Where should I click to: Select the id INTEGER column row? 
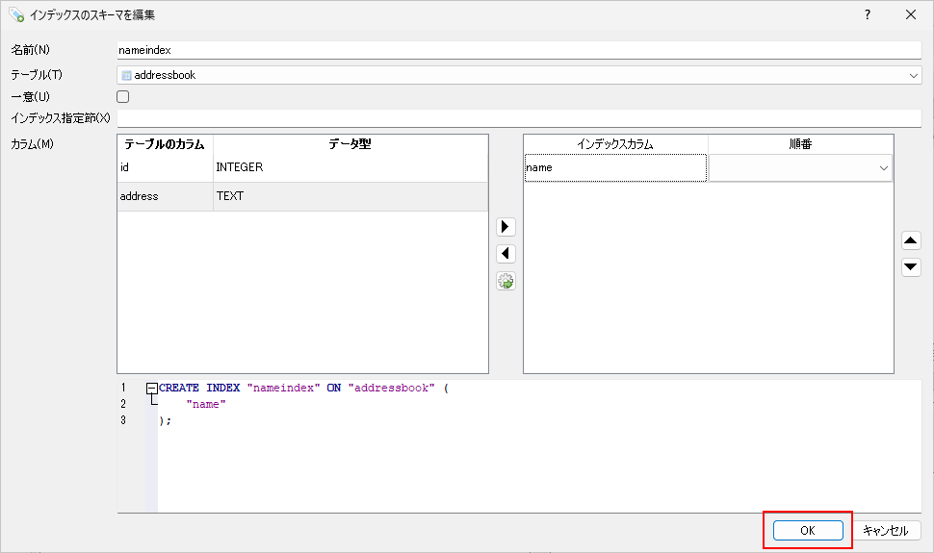click(302, 167)
